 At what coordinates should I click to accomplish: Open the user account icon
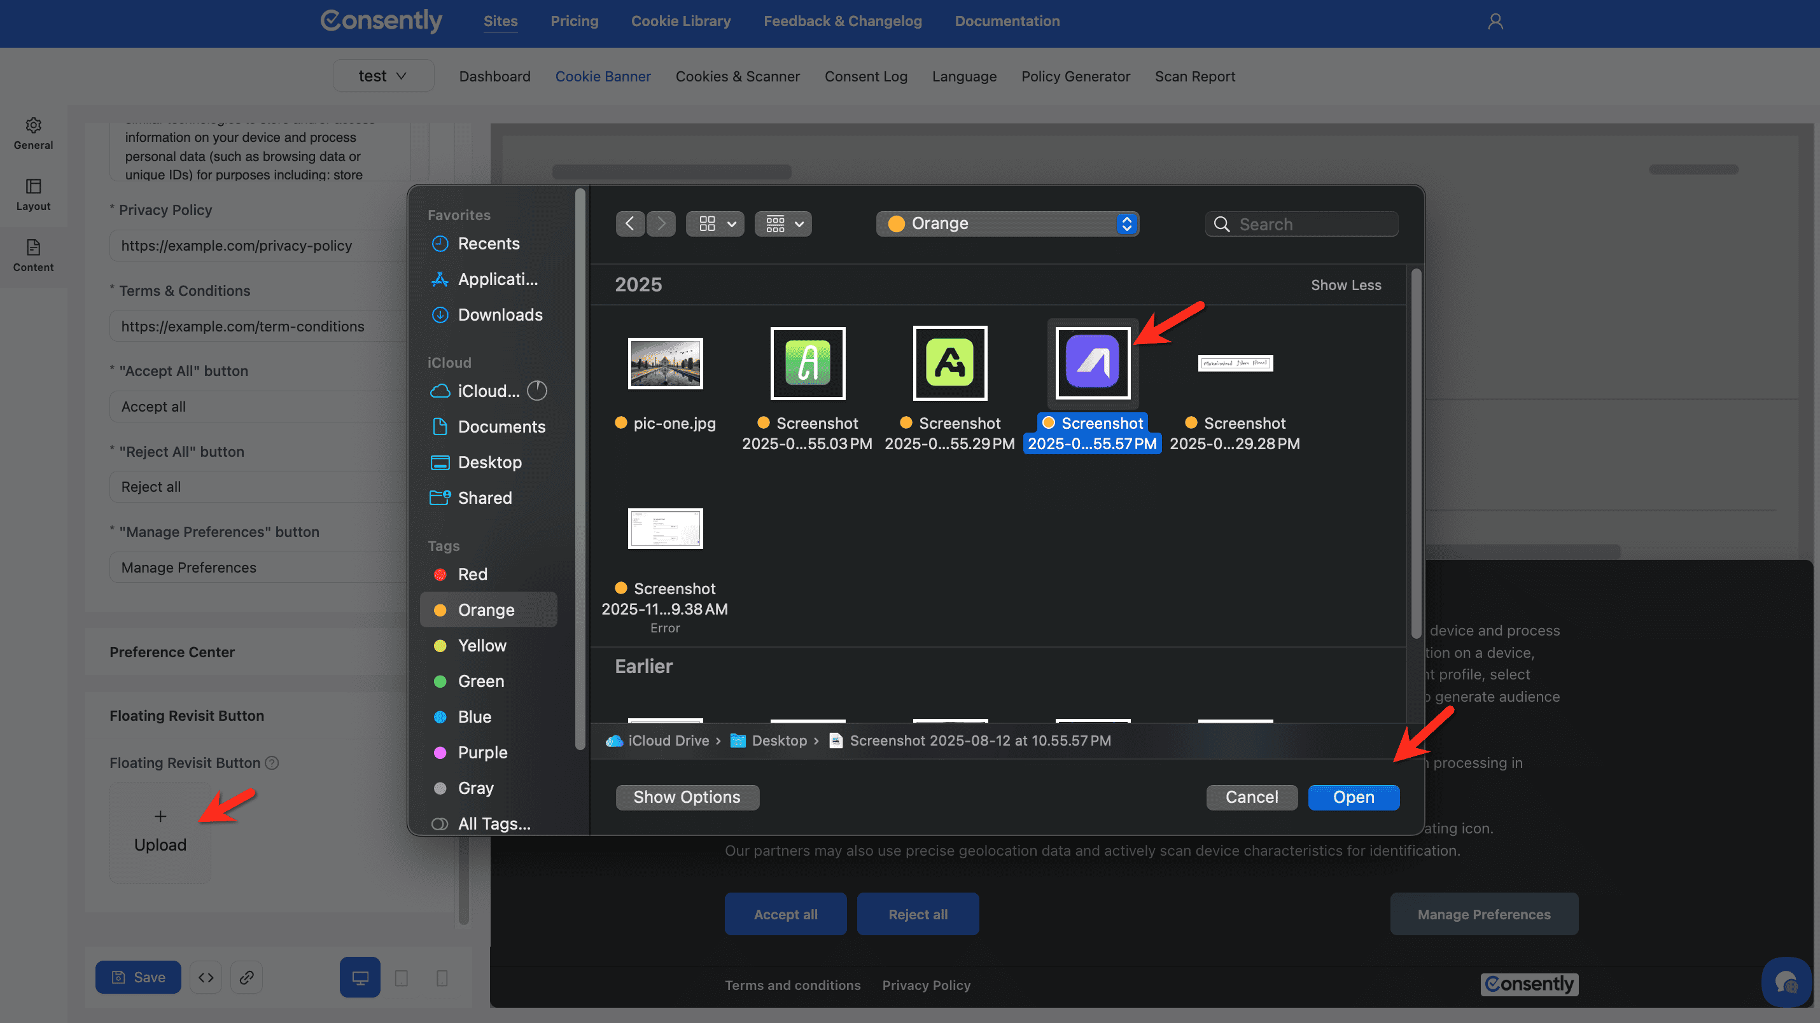pyautogui.click(x=1495, y=21)
